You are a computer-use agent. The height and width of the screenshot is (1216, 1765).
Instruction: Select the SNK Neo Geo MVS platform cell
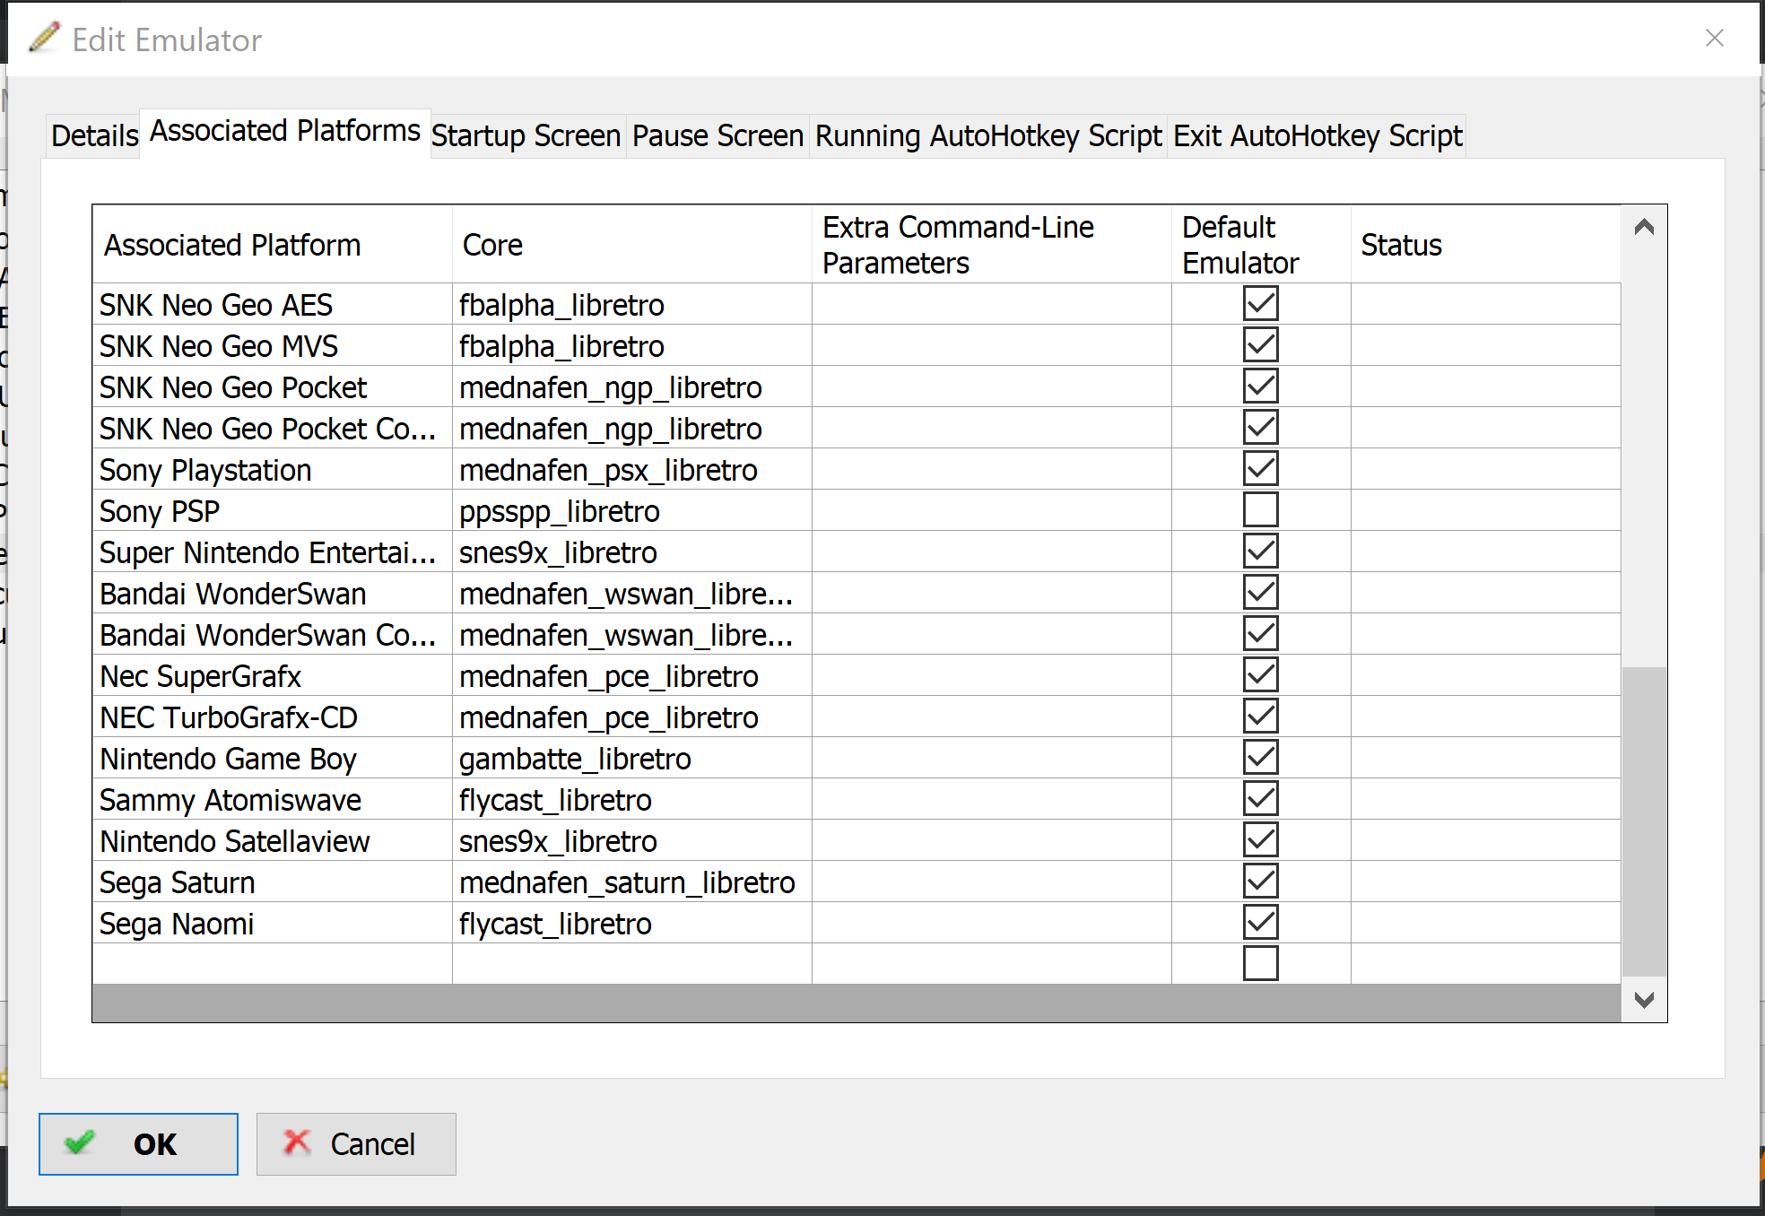[273, 346]
